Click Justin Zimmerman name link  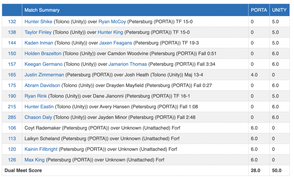(x=44, y=75)
